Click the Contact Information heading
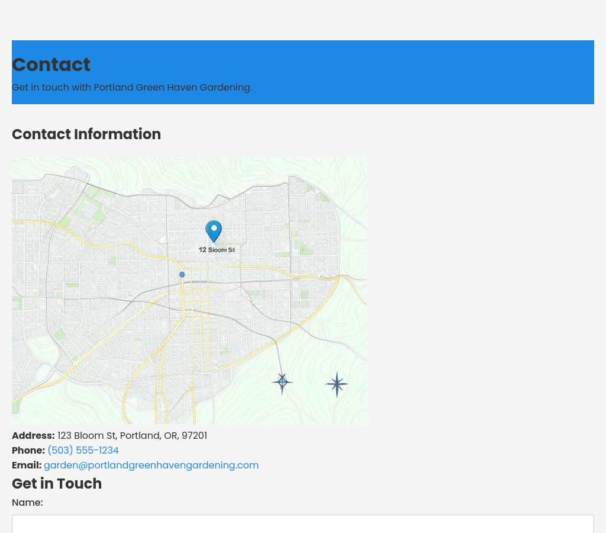 [86, 134]
